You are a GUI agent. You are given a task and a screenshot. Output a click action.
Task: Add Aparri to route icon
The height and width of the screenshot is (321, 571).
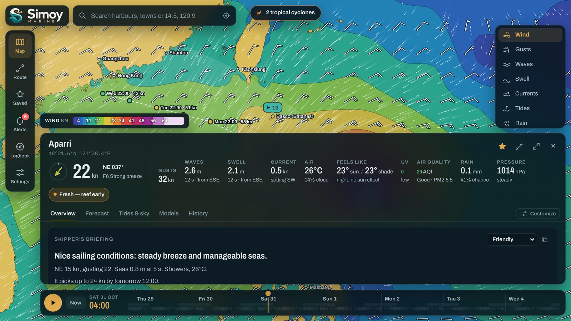click(519, 146)
